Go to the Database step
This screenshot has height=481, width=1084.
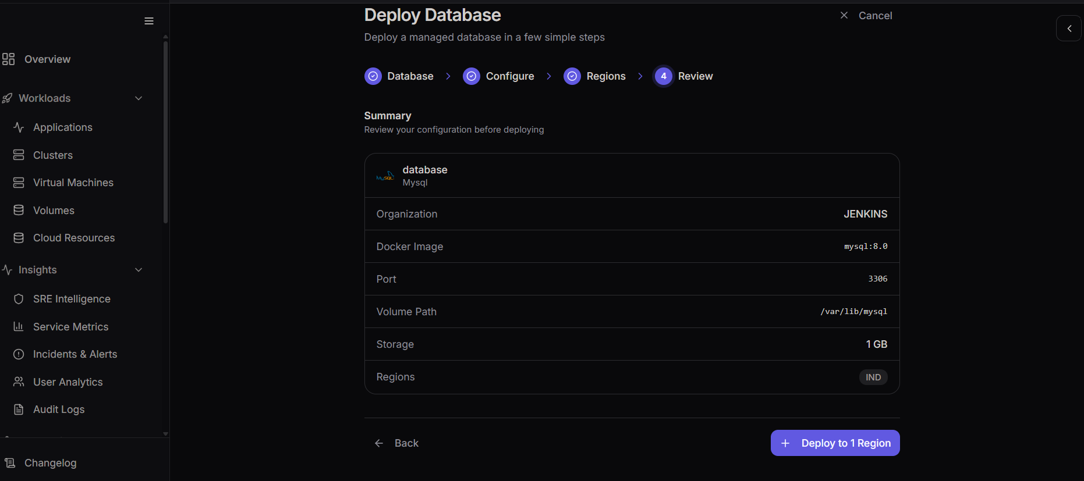point(399,76)
